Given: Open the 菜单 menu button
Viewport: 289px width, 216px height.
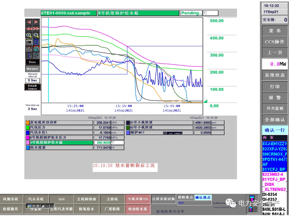Looking at the screenshot, I should [275, 31].
